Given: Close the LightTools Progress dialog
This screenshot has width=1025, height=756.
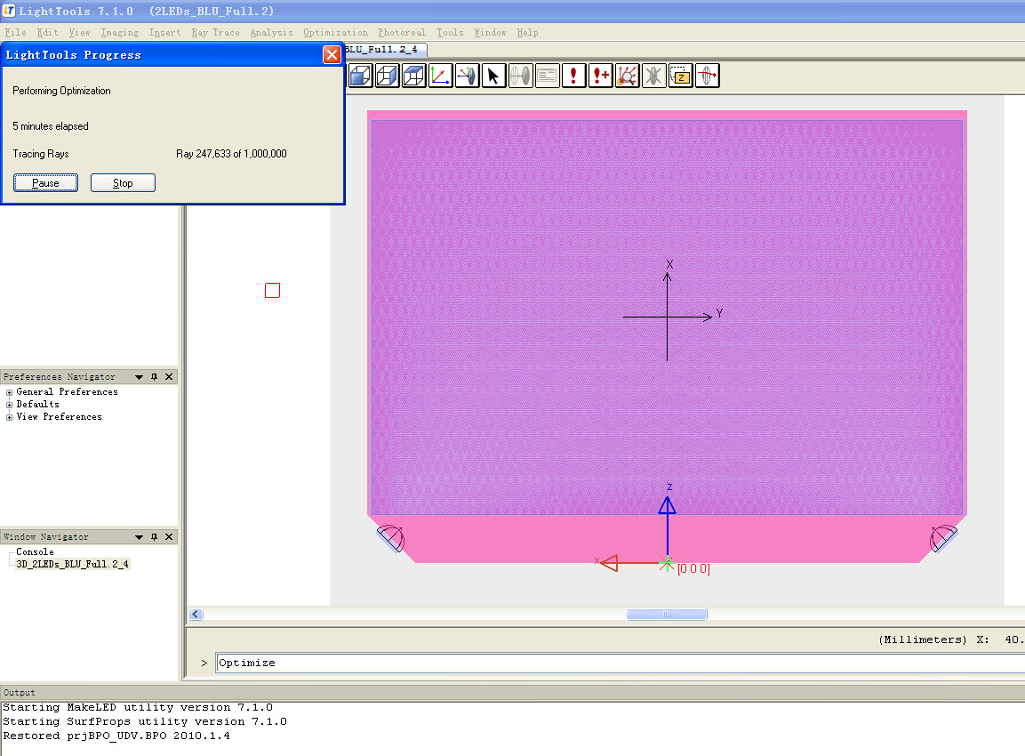Looking at the screenshot, I should (332, 55).
